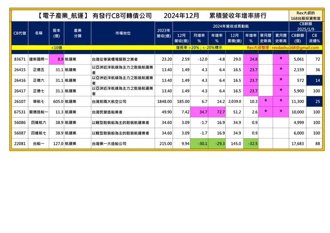
Task: Select the green -30.1 monthly growth cell
Action: 199,143
